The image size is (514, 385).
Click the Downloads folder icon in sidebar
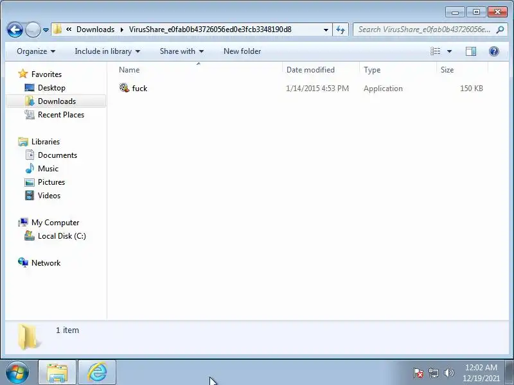pyautogui.click(x=30, y=101)
